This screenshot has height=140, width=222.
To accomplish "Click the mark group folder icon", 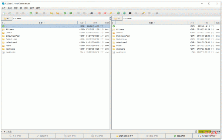I will [x=51, y=13].
